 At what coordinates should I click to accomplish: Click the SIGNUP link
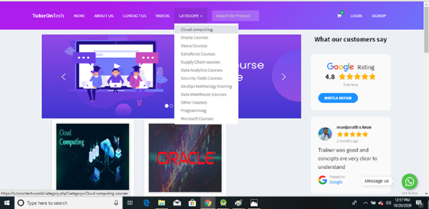[379, 16]
